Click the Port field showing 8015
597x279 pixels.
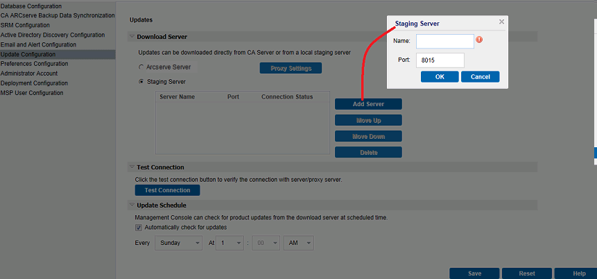[x=440, y=60]
